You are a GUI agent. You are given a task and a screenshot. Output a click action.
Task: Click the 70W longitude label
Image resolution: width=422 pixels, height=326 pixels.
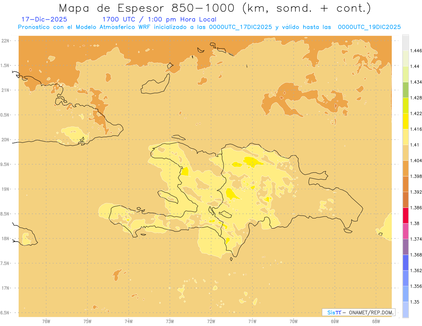click(x=294, y=321)
